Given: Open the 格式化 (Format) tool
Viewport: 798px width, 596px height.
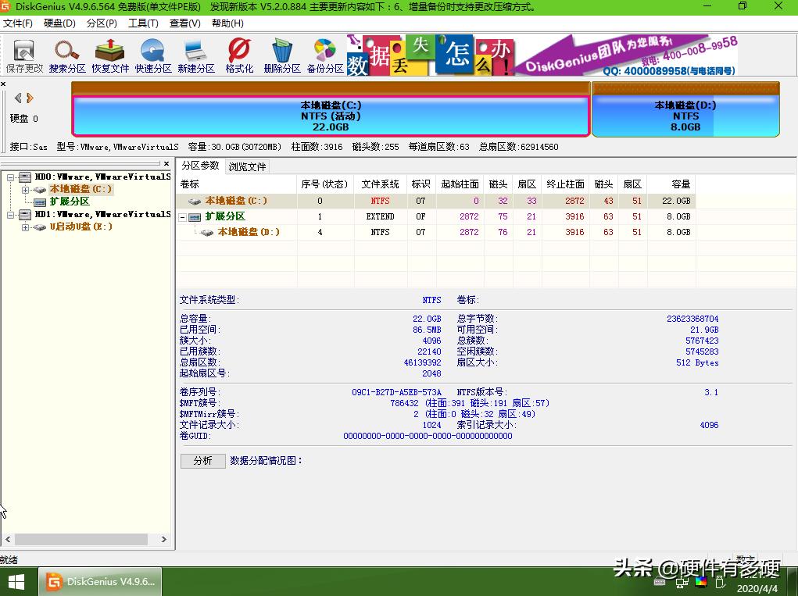Looking at the screenshot, I should pos(238,55).
